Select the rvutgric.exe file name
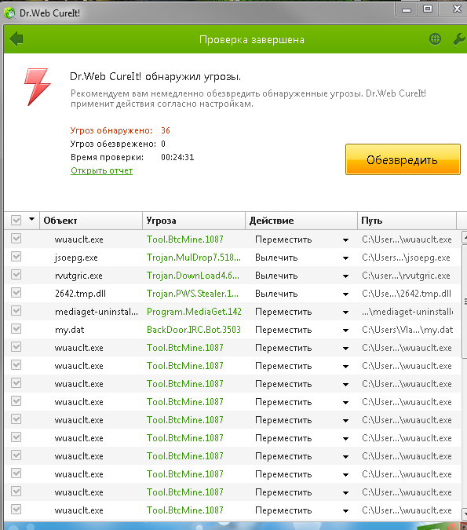467x530 pixels. [78, 276]
